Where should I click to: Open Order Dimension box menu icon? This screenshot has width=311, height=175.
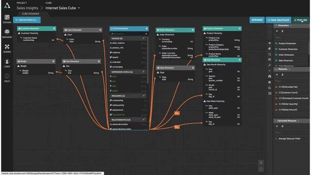pos(192,30)
